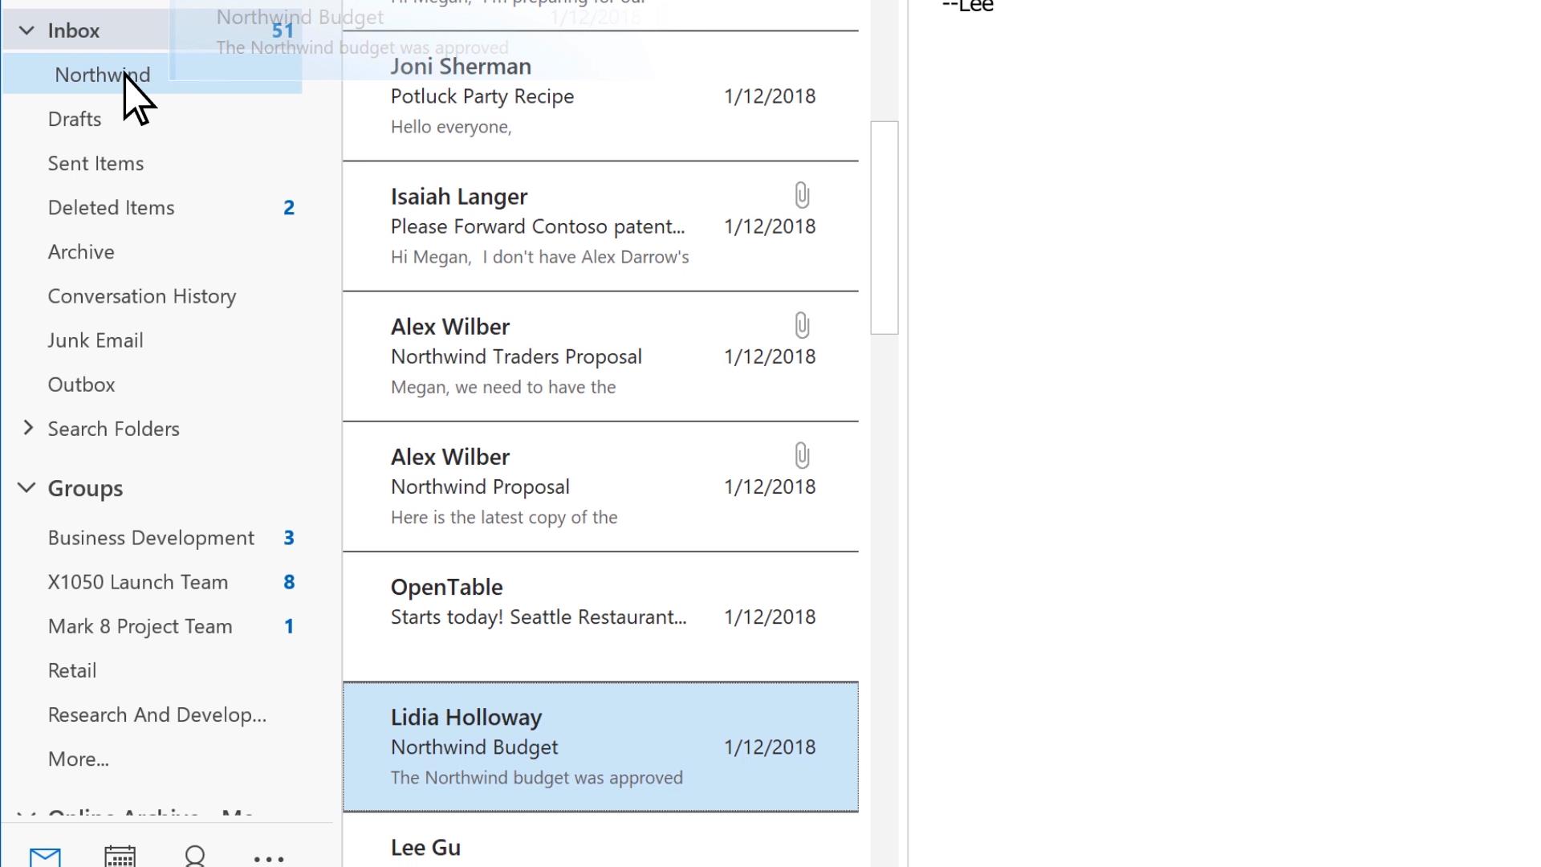Image resolution: width=1541 pixels, height=867 pixels.
Task: Click the paperclip on the Northwind Proposal email
Action: [802, 455]
